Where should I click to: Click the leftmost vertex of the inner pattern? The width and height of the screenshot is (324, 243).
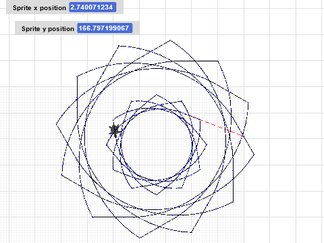tap(107, 145)
